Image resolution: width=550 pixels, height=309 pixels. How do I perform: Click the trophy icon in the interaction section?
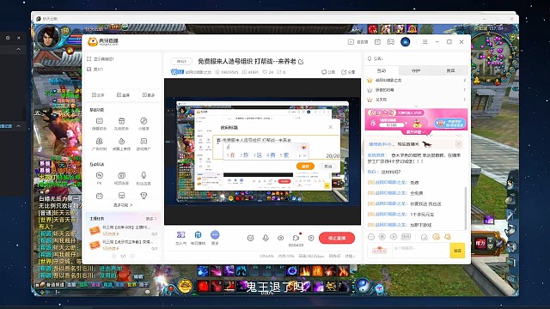coord(144,196)
